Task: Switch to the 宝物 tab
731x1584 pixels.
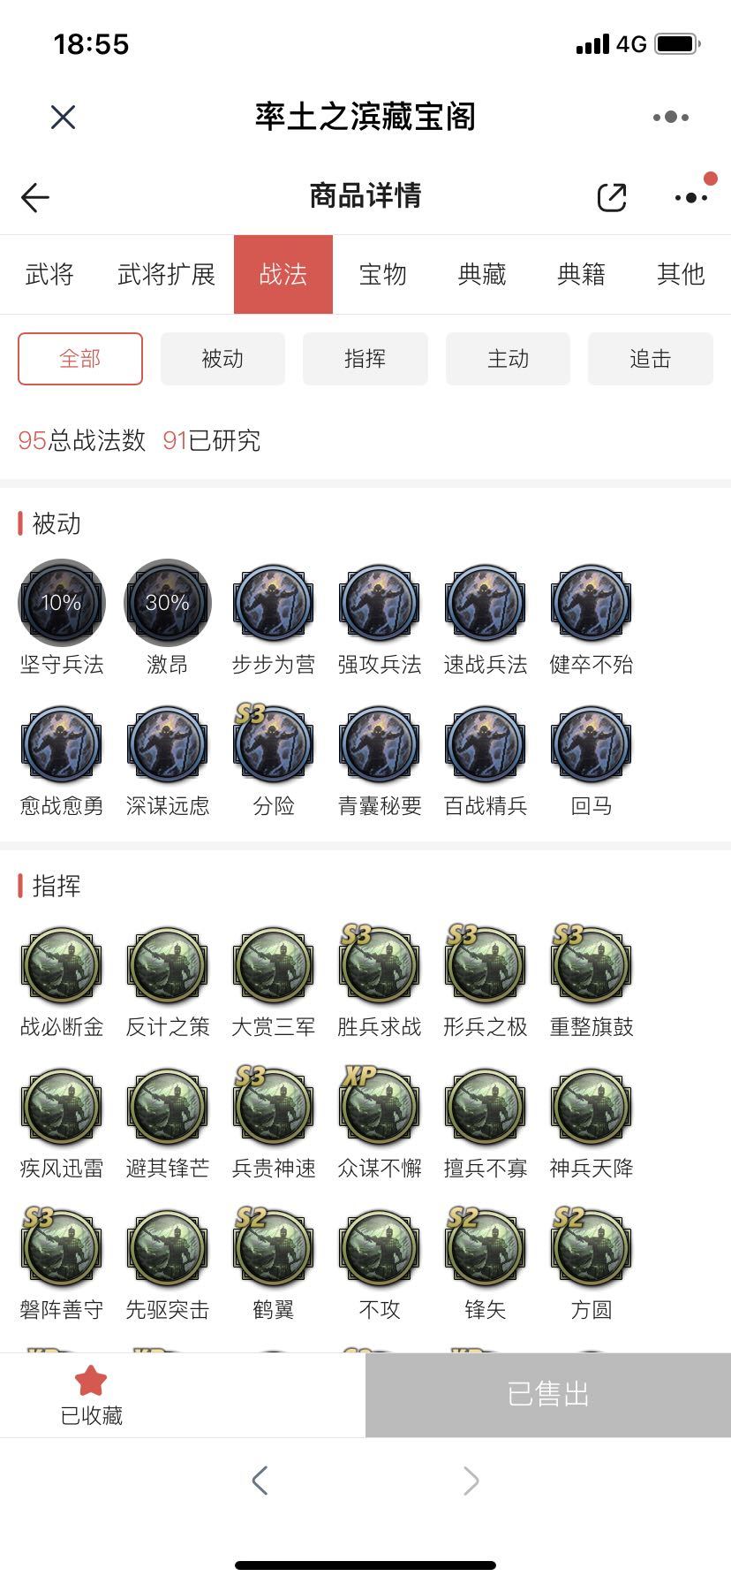Action: 382,275
